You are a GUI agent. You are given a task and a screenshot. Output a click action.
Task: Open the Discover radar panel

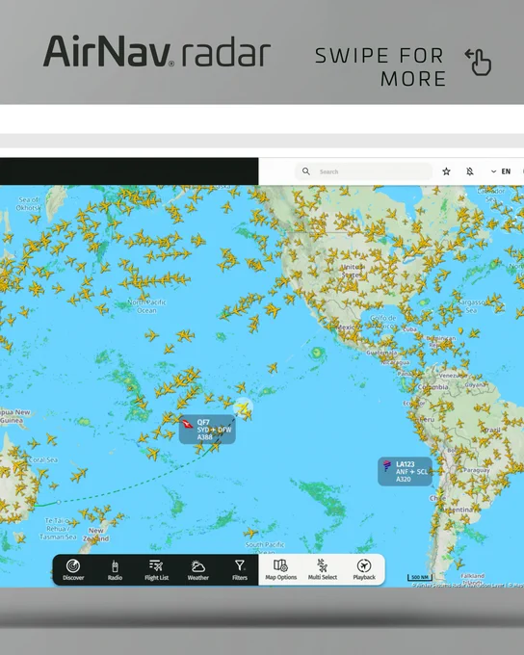pos(73,570)
